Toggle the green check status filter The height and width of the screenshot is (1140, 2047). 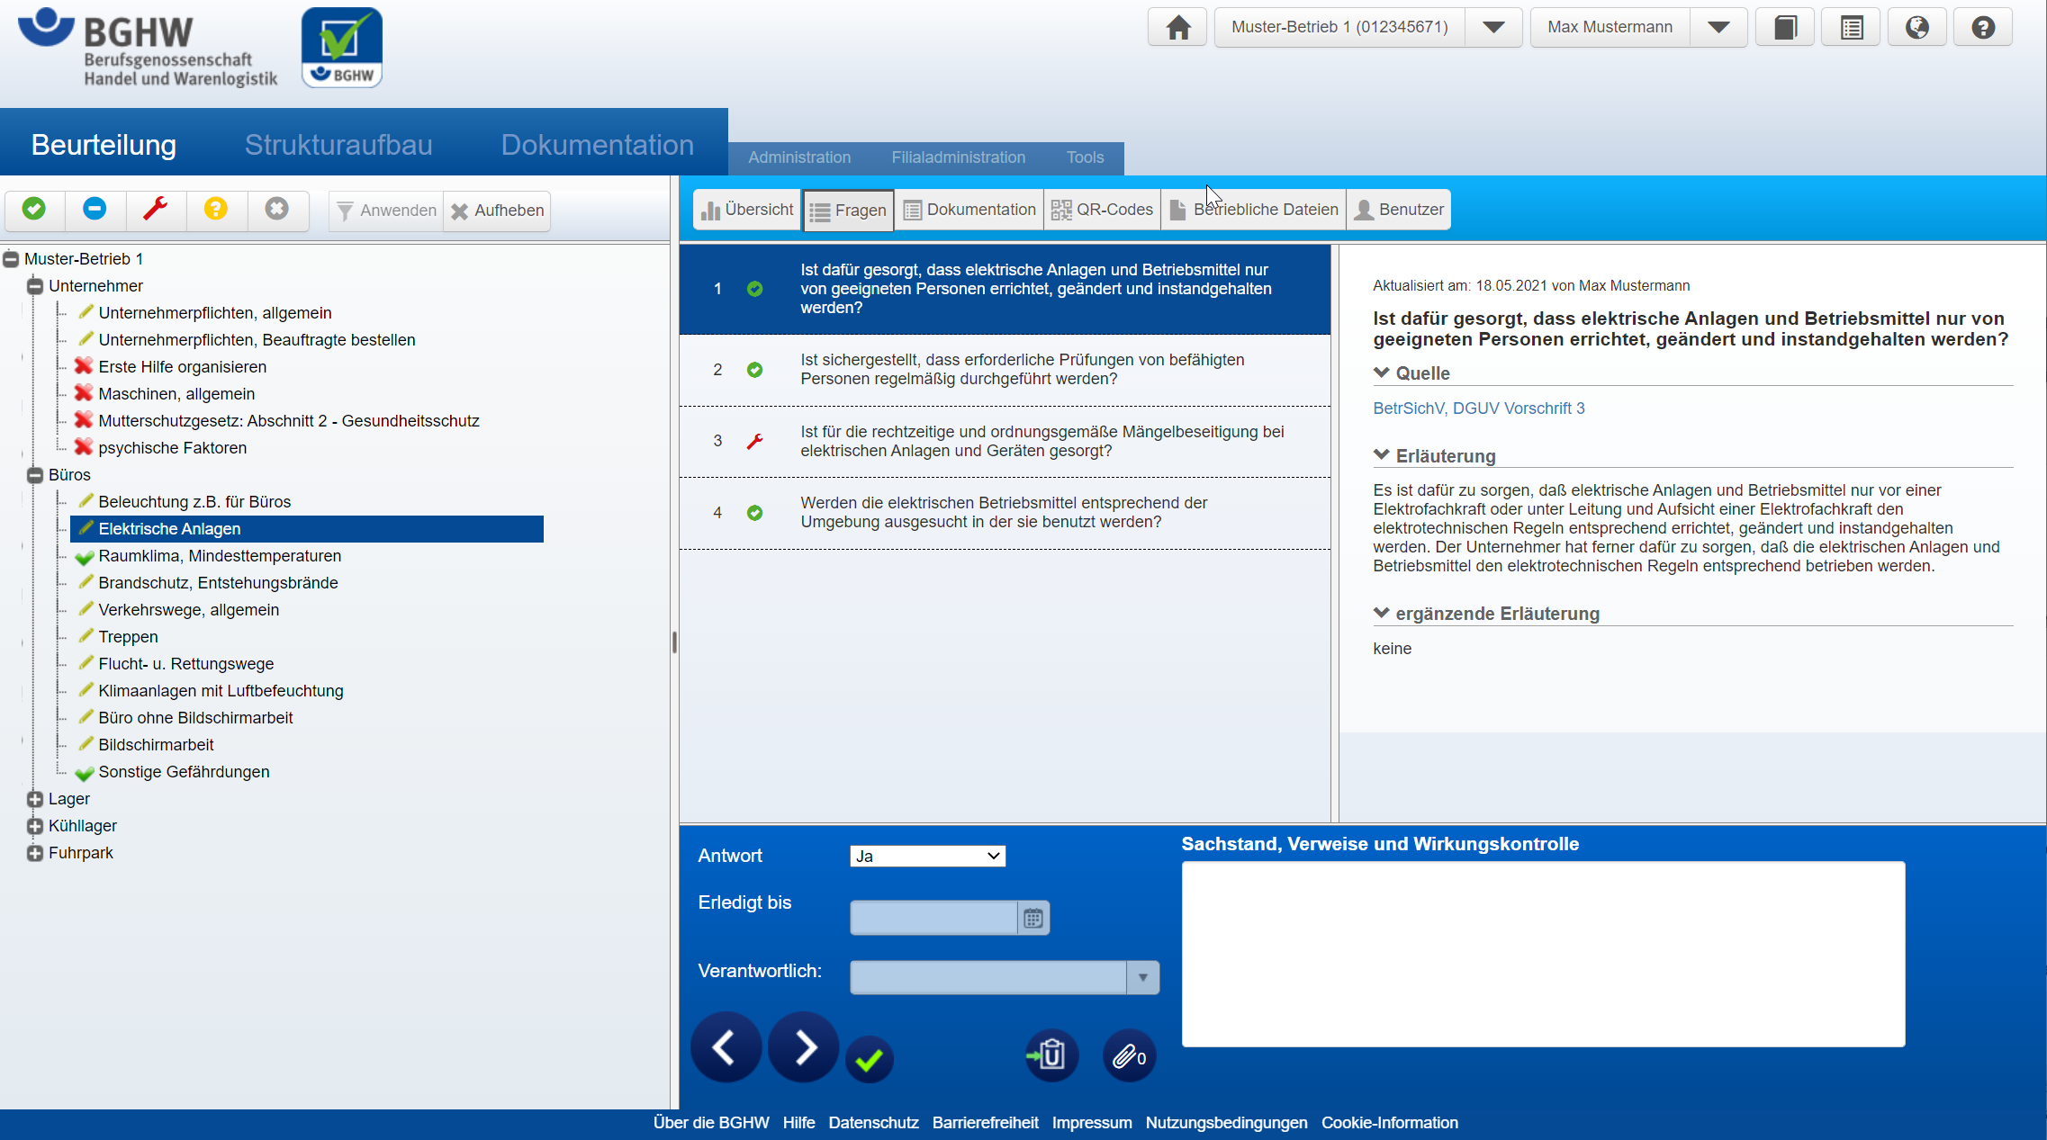pos(34,210)
